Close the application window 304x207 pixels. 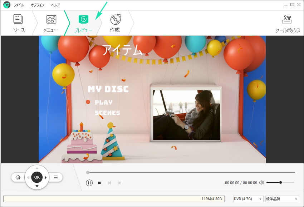click(x=299, y=4)
